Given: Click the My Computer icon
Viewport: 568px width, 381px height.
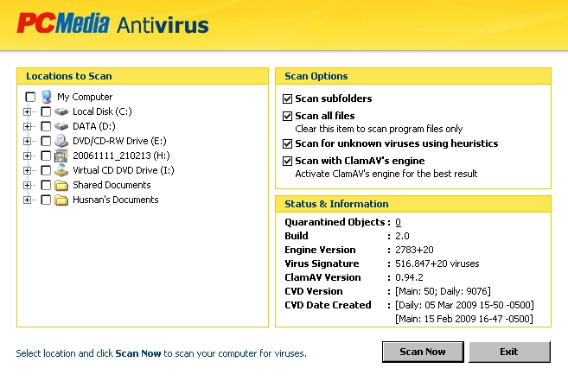Looking at the screenshot, I should [x=47, y=97].
